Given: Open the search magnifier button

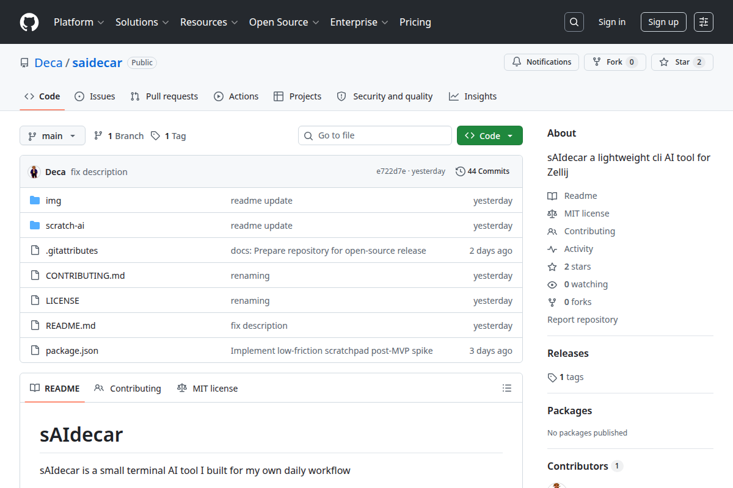Looking at the screenshot, I should point(574,22).
